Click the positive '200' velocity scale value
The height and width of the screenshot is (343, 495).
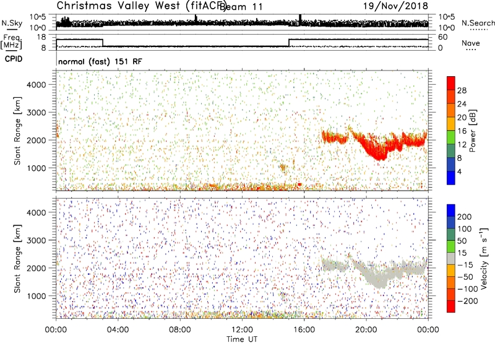[x=465, y=217]
